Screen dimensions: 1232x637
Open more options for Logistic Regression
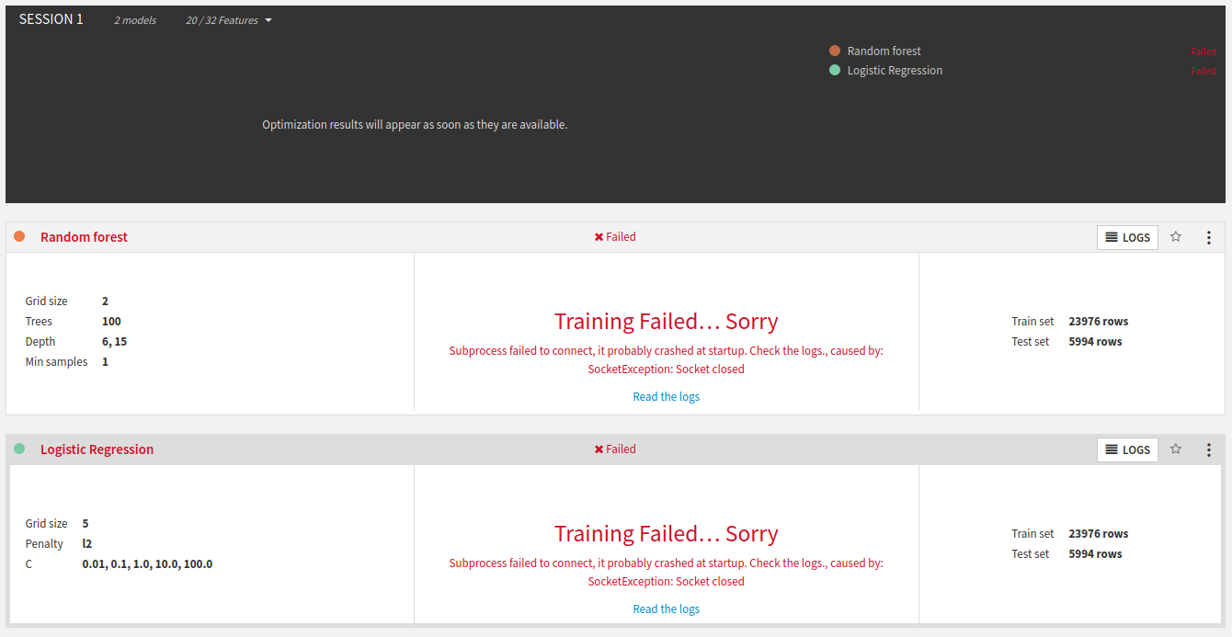pos(1209,449)
